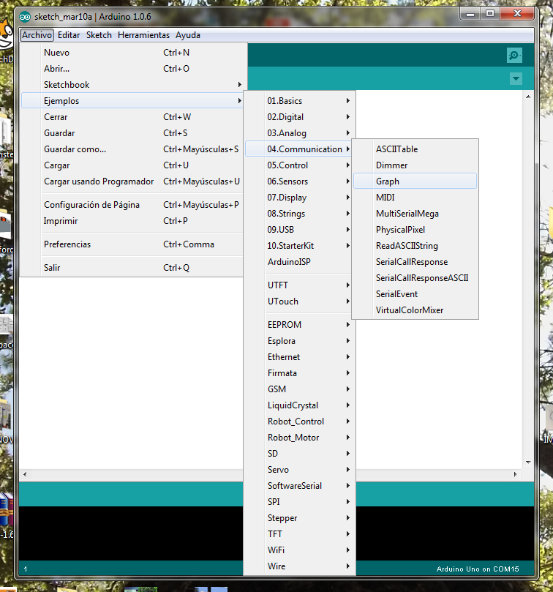Expand the SoftwareSerial examples

[x=299, y=486]
